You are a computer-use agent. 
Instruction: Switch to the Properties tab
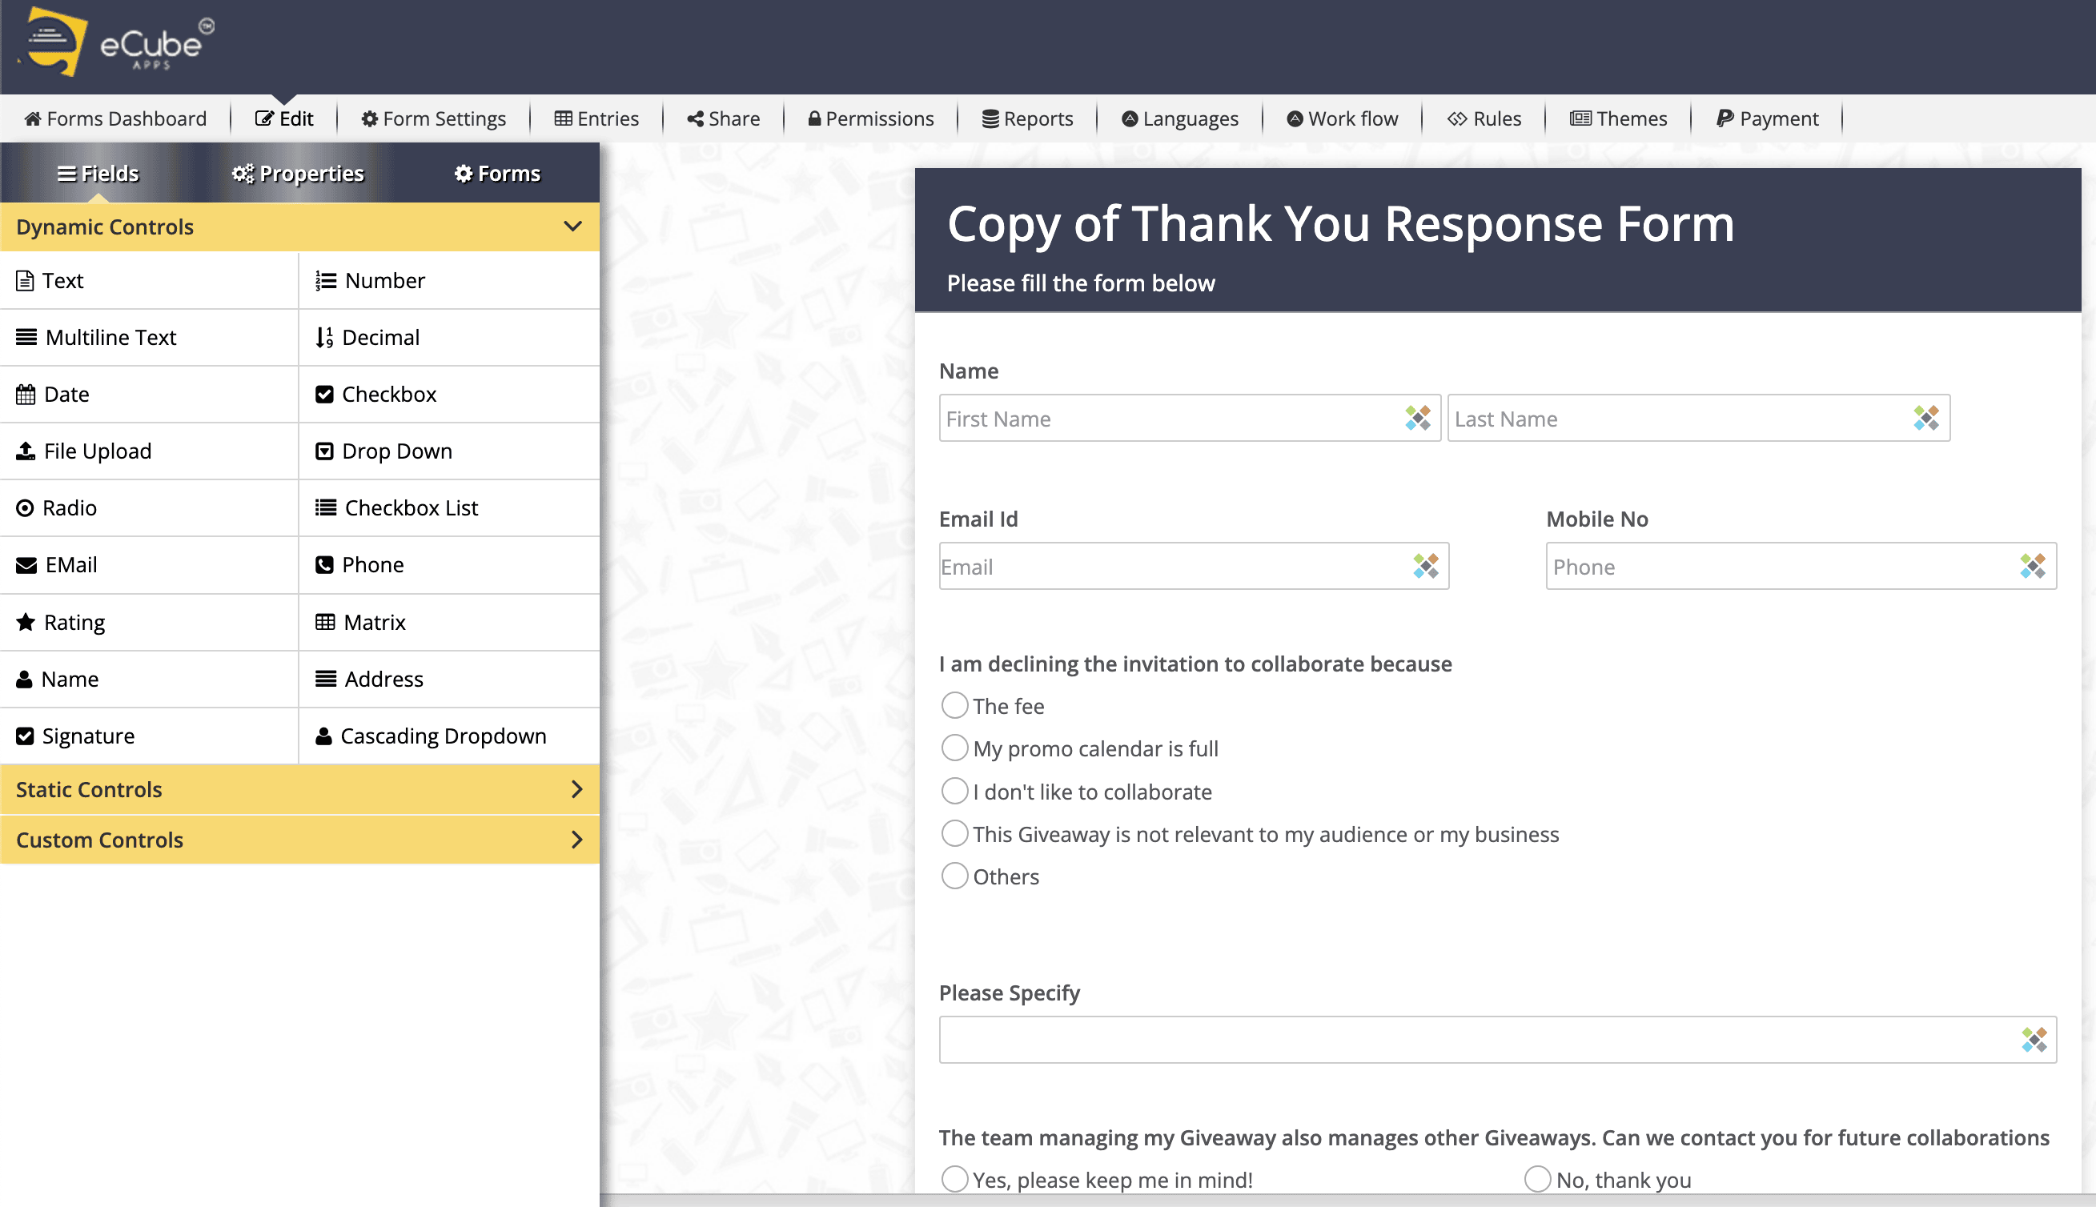pyautogui.click(x=299, y=173)
